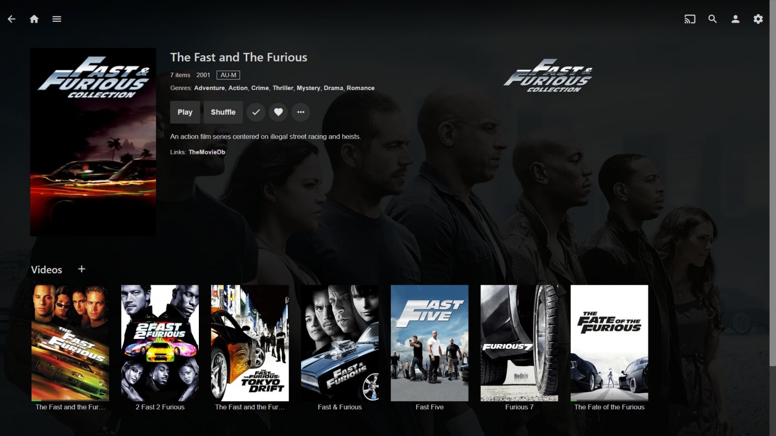This screenshot has width=776, height=436.
Task: Play the Fast and The Furious collection
Action: coord(185,112)
